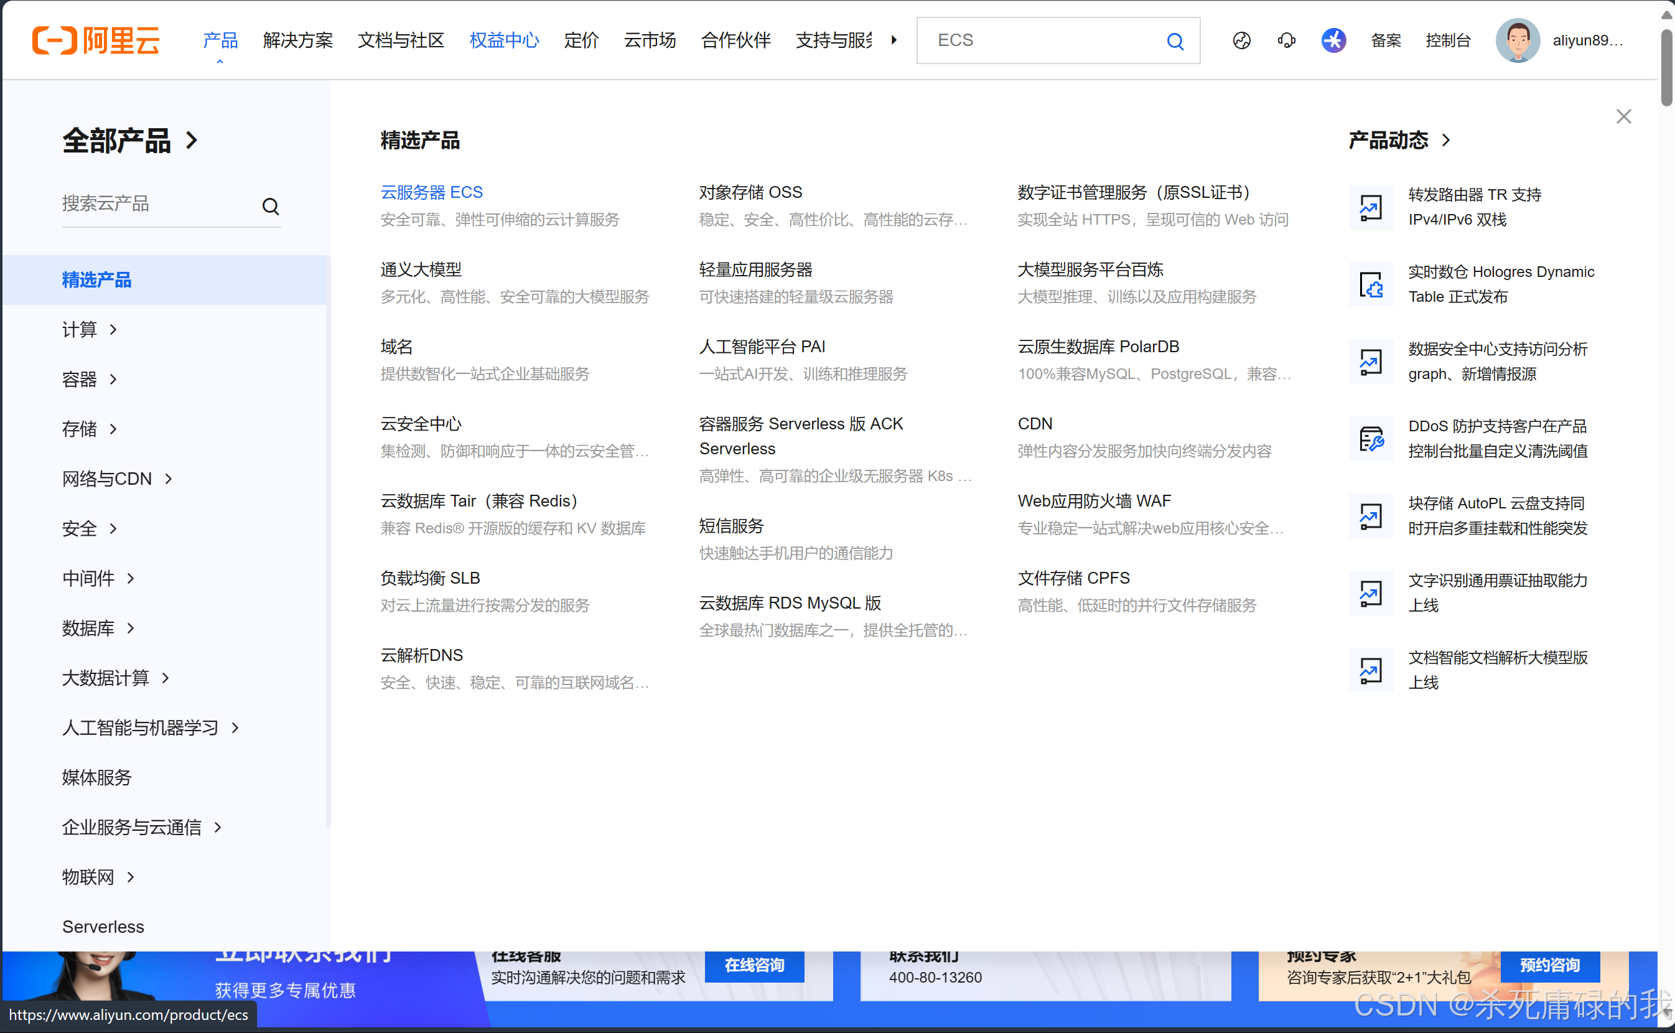Viewport: 1675px width, 1033px height.
Task: Click the icon beside 文档智能文档解析 news
Action: (1369, 670)
